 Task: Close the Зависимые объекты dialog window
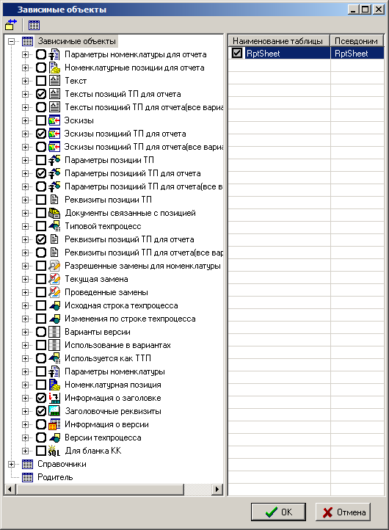(x=379, y=10)
